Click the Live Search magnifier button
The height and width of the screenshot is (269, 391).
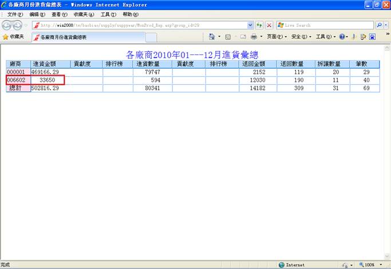[380, 25]
